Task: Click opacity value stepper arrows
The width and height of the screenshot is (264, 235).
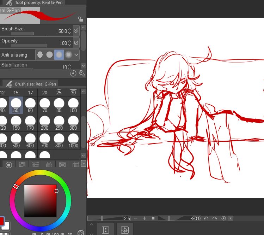Action: click(70, 43)
